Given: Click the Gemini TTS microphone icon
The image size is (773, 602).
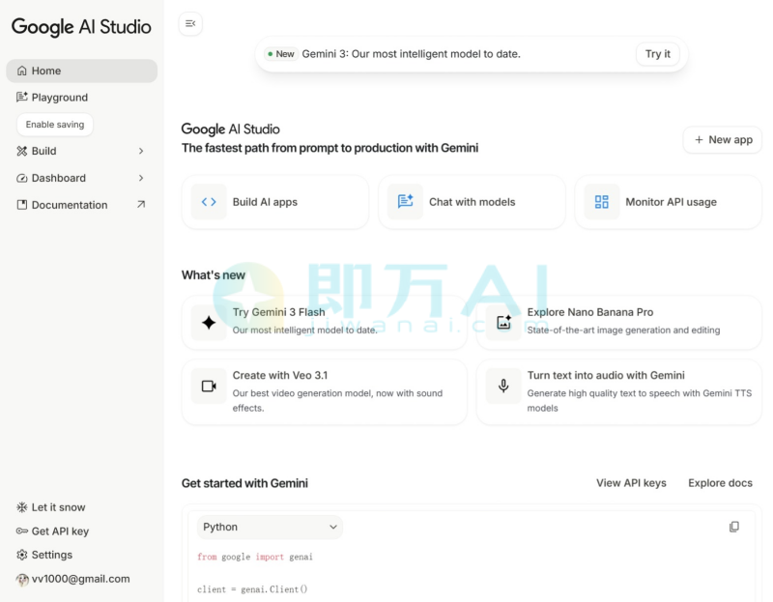Looking at the screenshot, I should pos(503,385).
